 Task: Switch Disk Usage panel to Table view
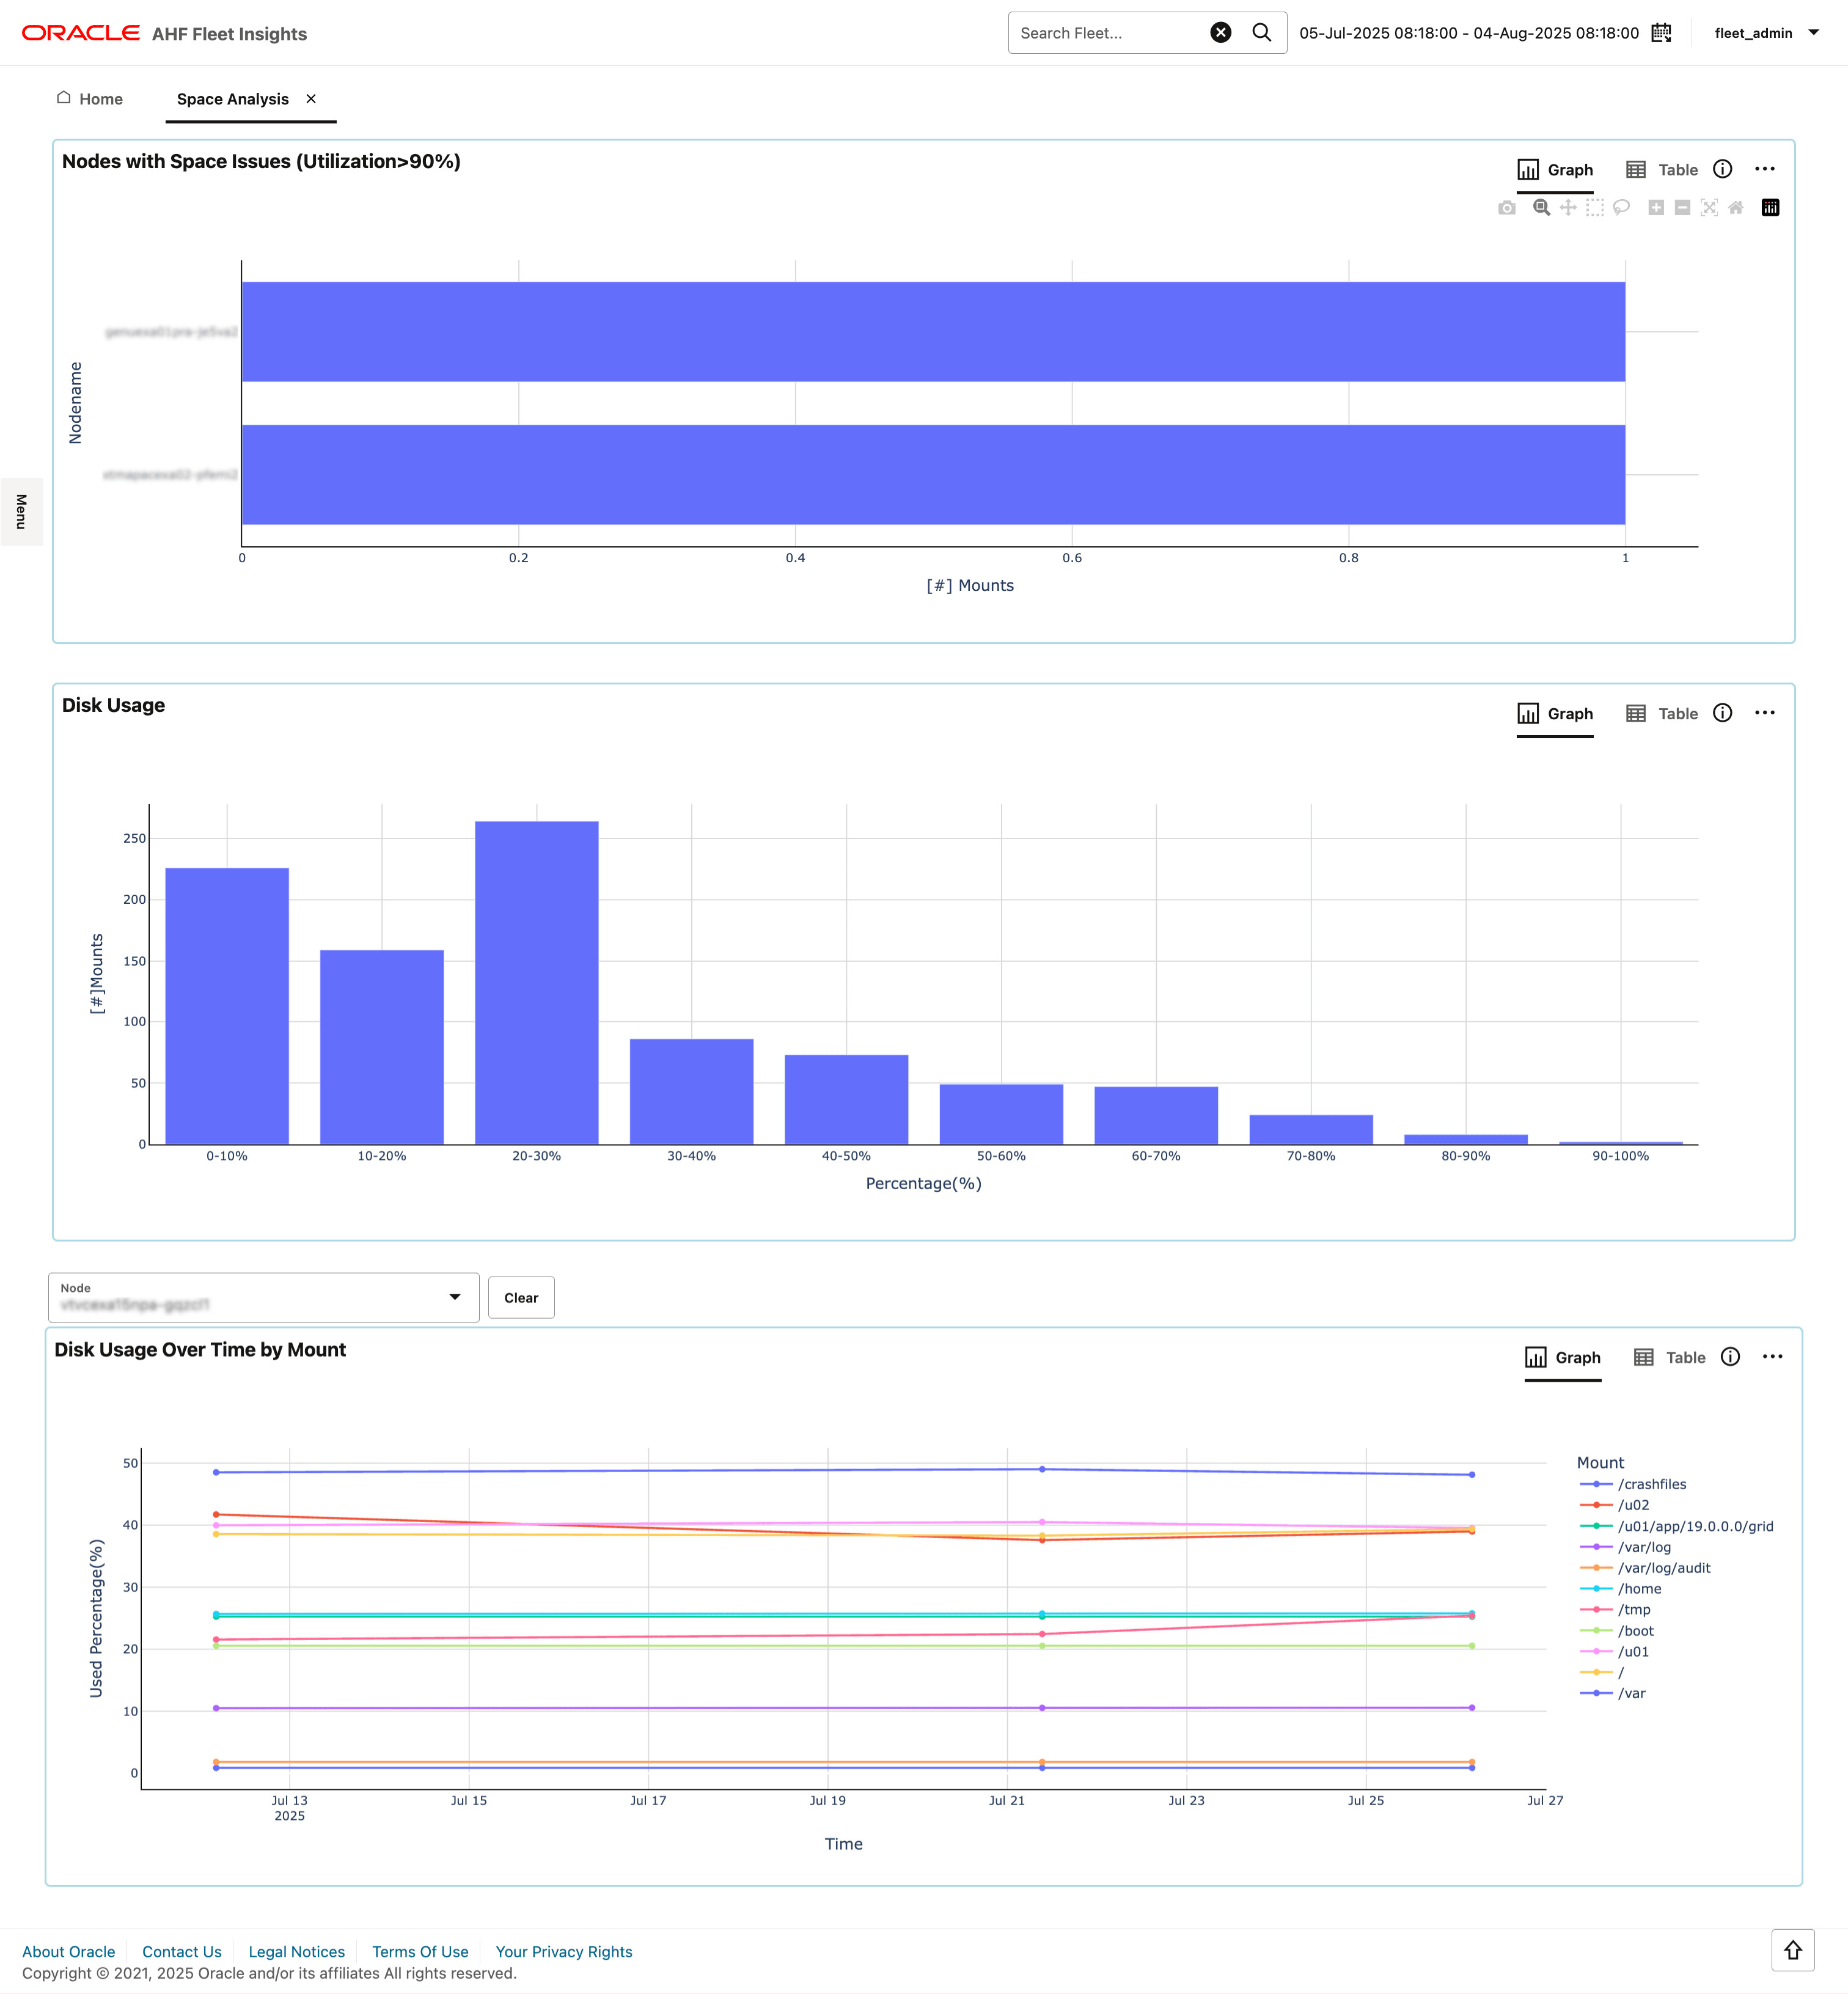[1661, 713]
